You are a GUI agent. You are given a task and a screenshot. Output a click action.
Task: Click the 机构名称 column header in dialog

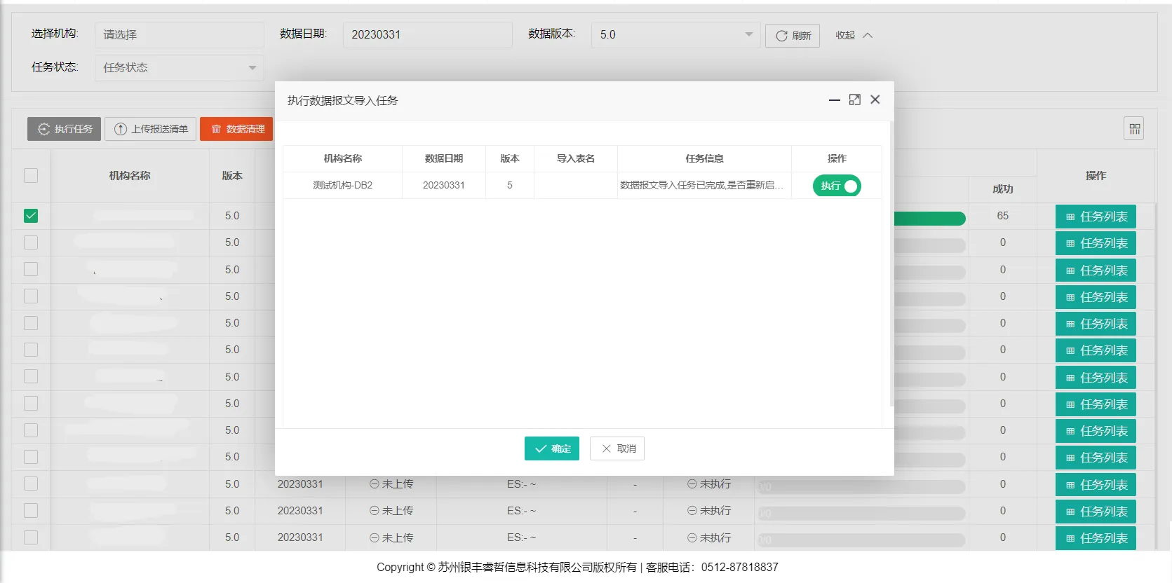point(342,158)
